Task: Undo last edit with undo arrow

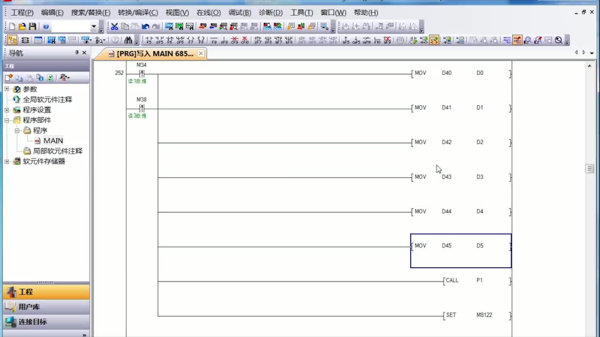Action: click(x=145, y=27)
